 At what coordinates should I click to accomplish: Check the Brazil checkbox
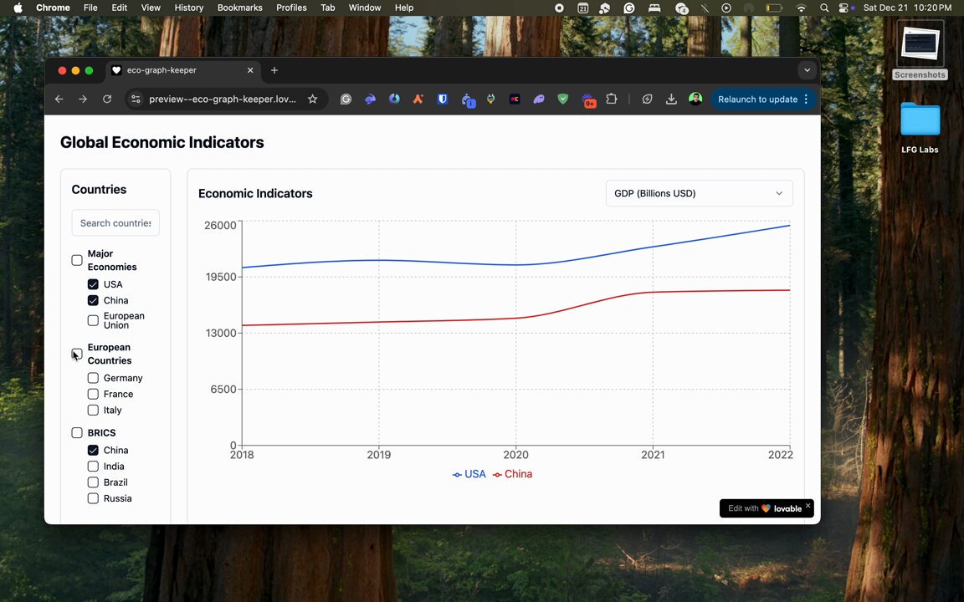coord(93,482)
